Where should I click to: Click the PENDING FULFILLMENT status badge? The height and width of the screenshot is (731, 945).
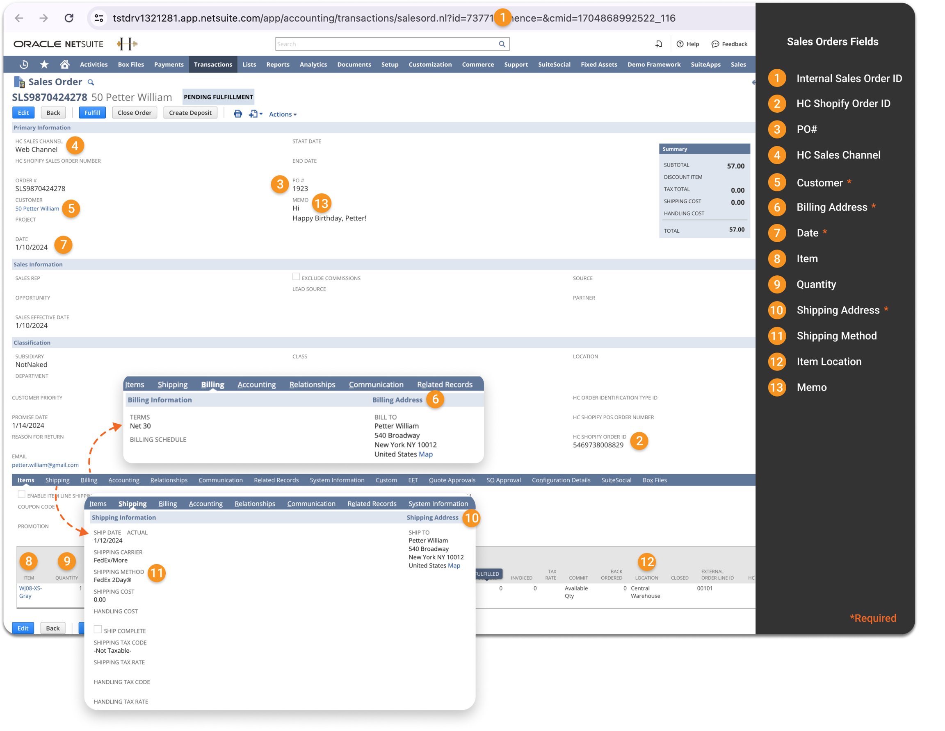[219, 97]
